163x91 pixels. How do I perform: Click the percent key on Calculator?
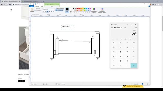(114, 43)
